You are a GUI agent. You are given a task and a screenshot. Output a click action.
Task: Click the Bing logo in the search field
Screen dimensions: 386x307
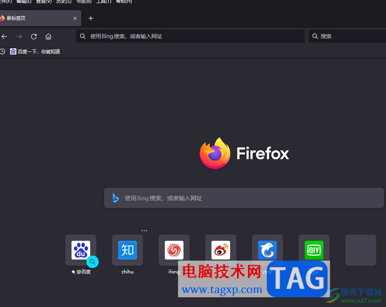pyautogui.click(x=115, y=198)
